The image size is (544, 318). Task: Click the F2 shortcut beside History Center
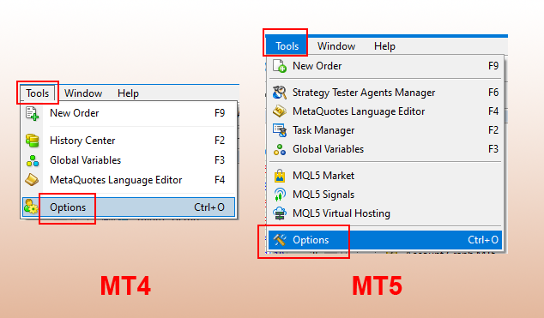tap(220, 141)
